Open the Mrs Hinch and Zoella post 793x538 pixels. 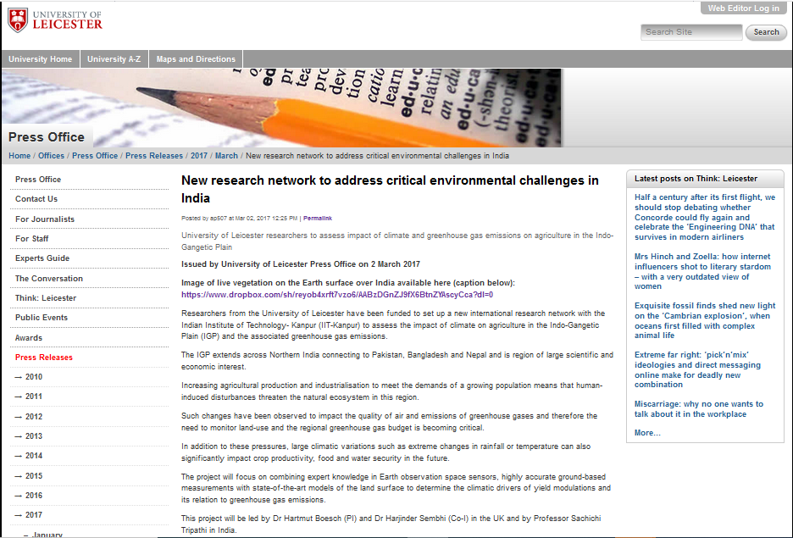(703, 271)
